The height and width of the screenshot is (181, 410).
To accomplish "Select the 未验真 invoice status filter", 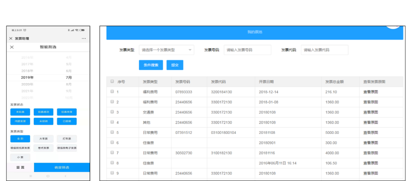I will 20,112.
